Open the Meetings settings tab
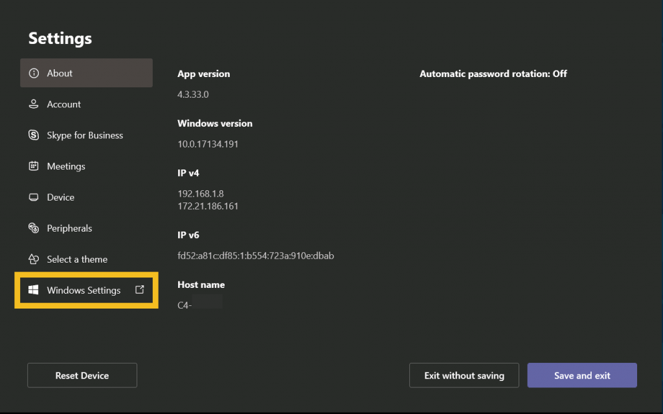Image resolution: width=663 pixels, height=414 pixels. [86, 166]
